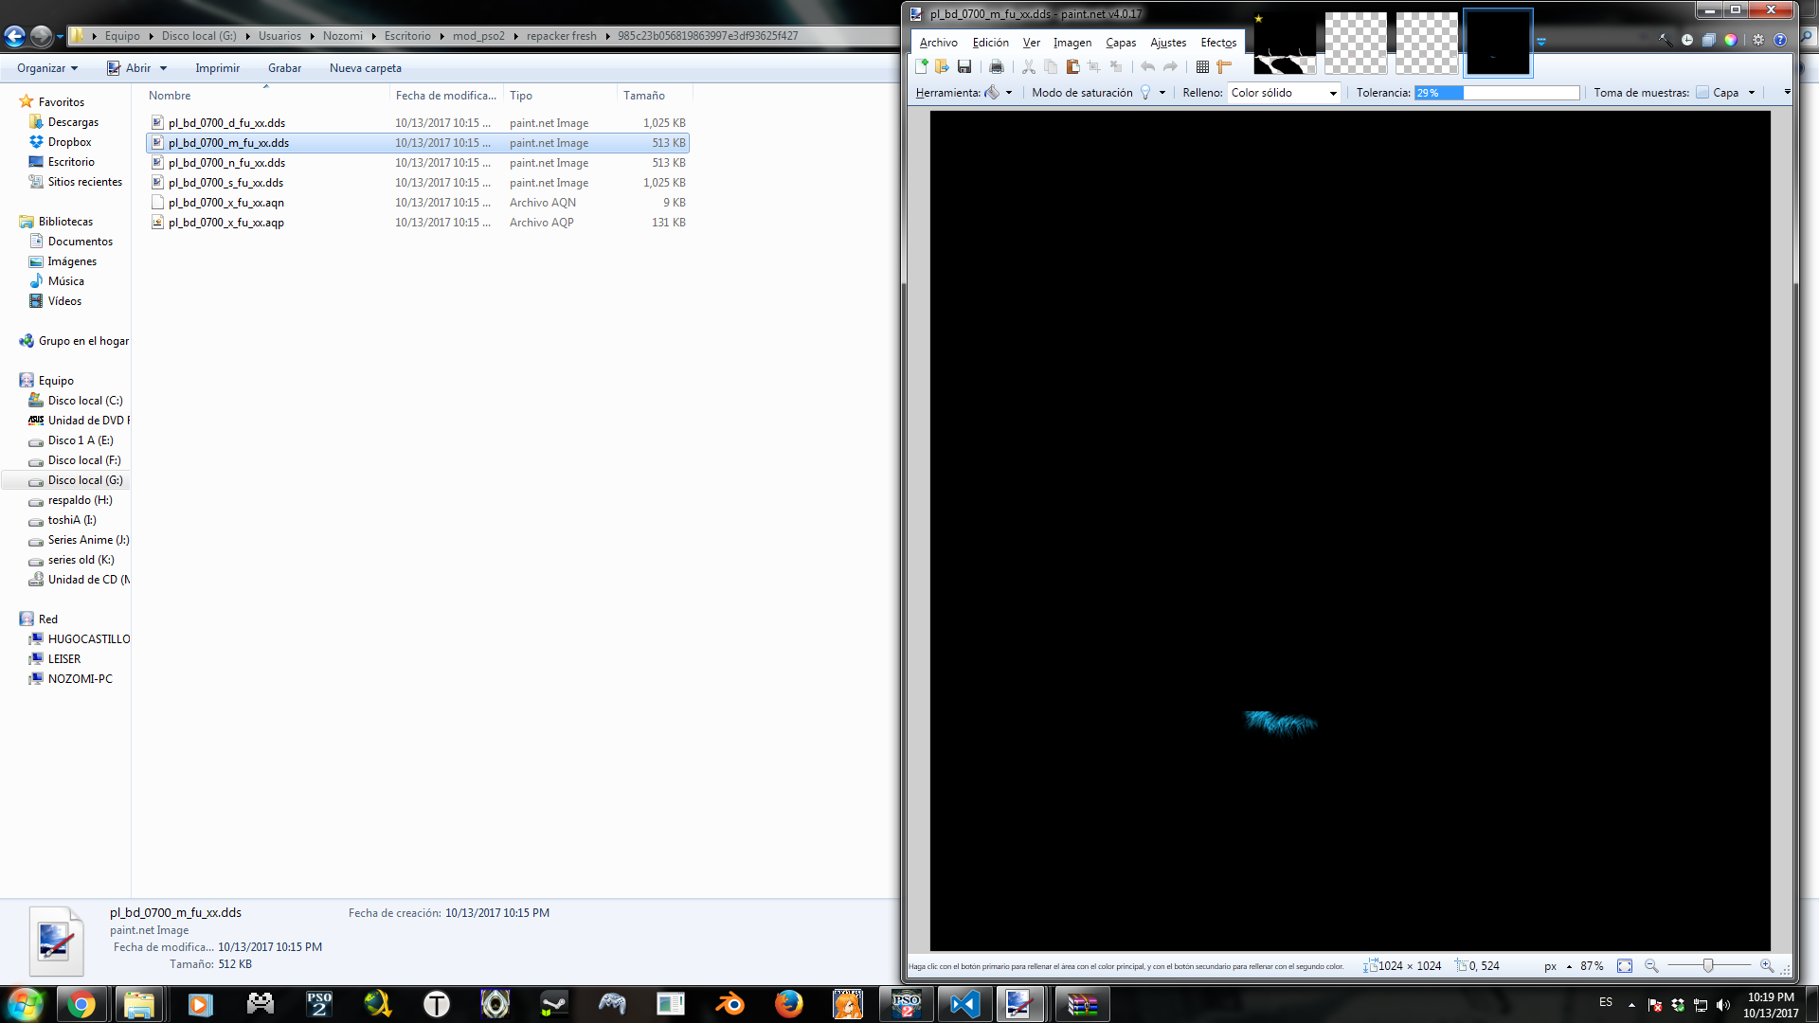
Task: Select file pl_bd_0700_x_fu_xx.aqp
Action: click(x=226, y=223)
